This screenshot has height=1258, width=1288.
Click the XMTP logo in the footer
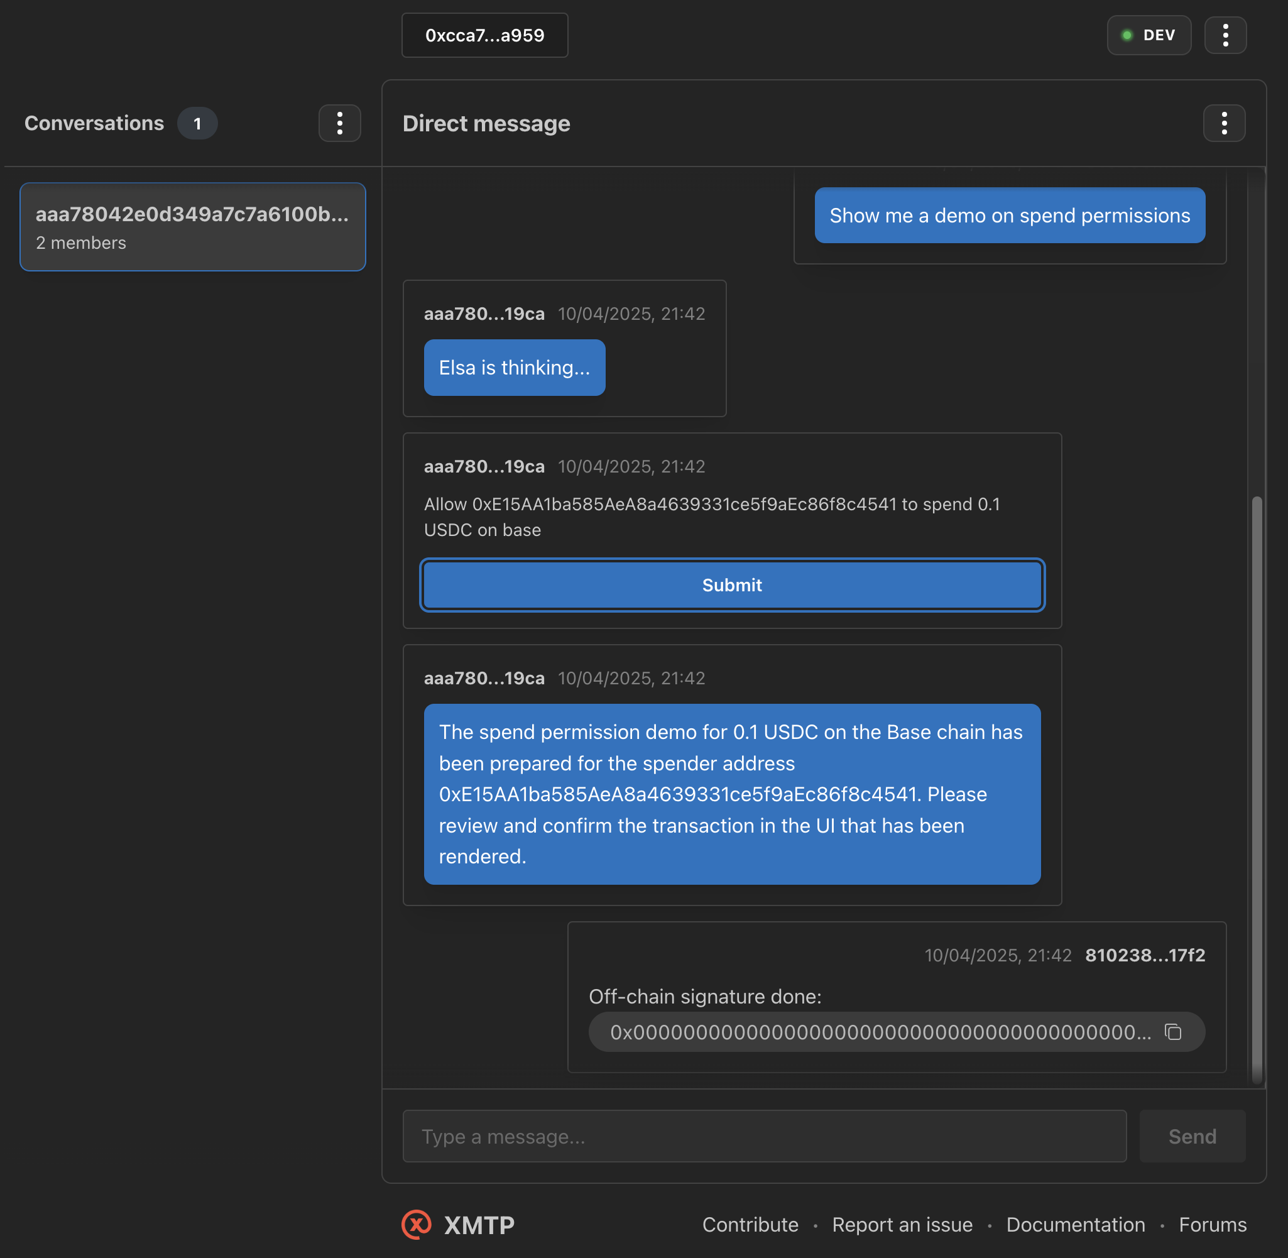click(x=416, y=1224)
